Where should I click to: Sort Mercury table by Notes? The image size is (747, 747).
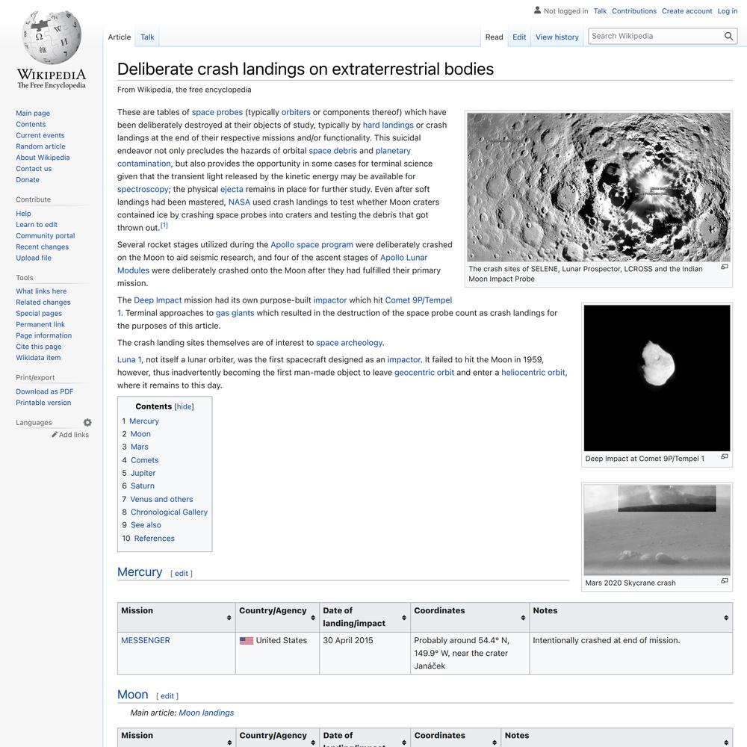click(726, 618)
